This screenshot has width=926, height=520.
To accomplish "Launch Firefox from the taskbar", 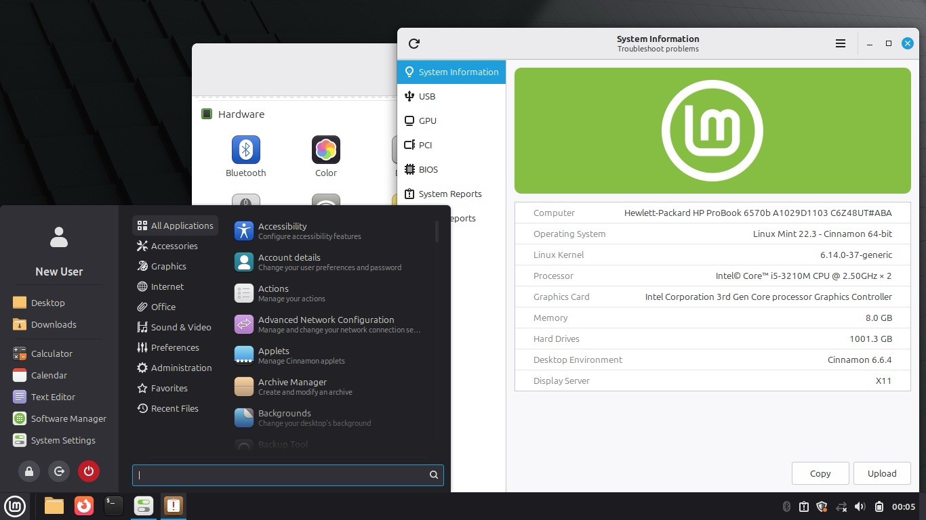I will 84,506.
